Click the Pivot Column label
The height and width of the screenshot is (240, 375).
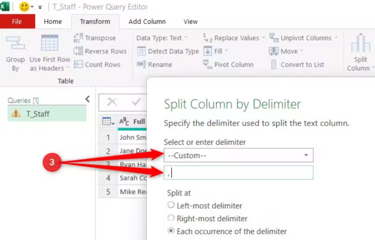pyautogui.click(x=234, y=65)
